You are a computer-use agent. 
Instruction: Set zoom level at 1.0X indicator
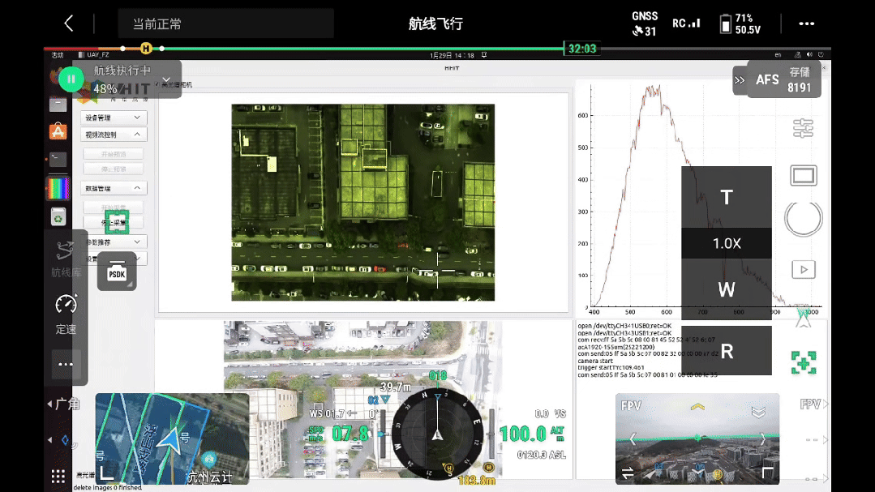726,242
